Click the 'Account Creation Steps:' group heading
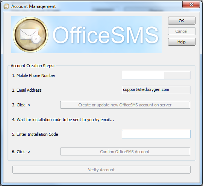This screenshot has width=203, height=186. pyautogui.click(x=33, y=66)
